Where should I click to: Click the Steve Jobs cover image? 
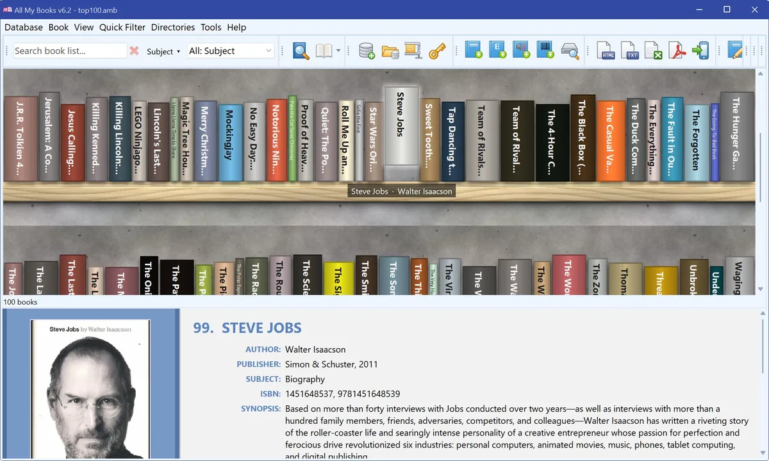(90, 389)
